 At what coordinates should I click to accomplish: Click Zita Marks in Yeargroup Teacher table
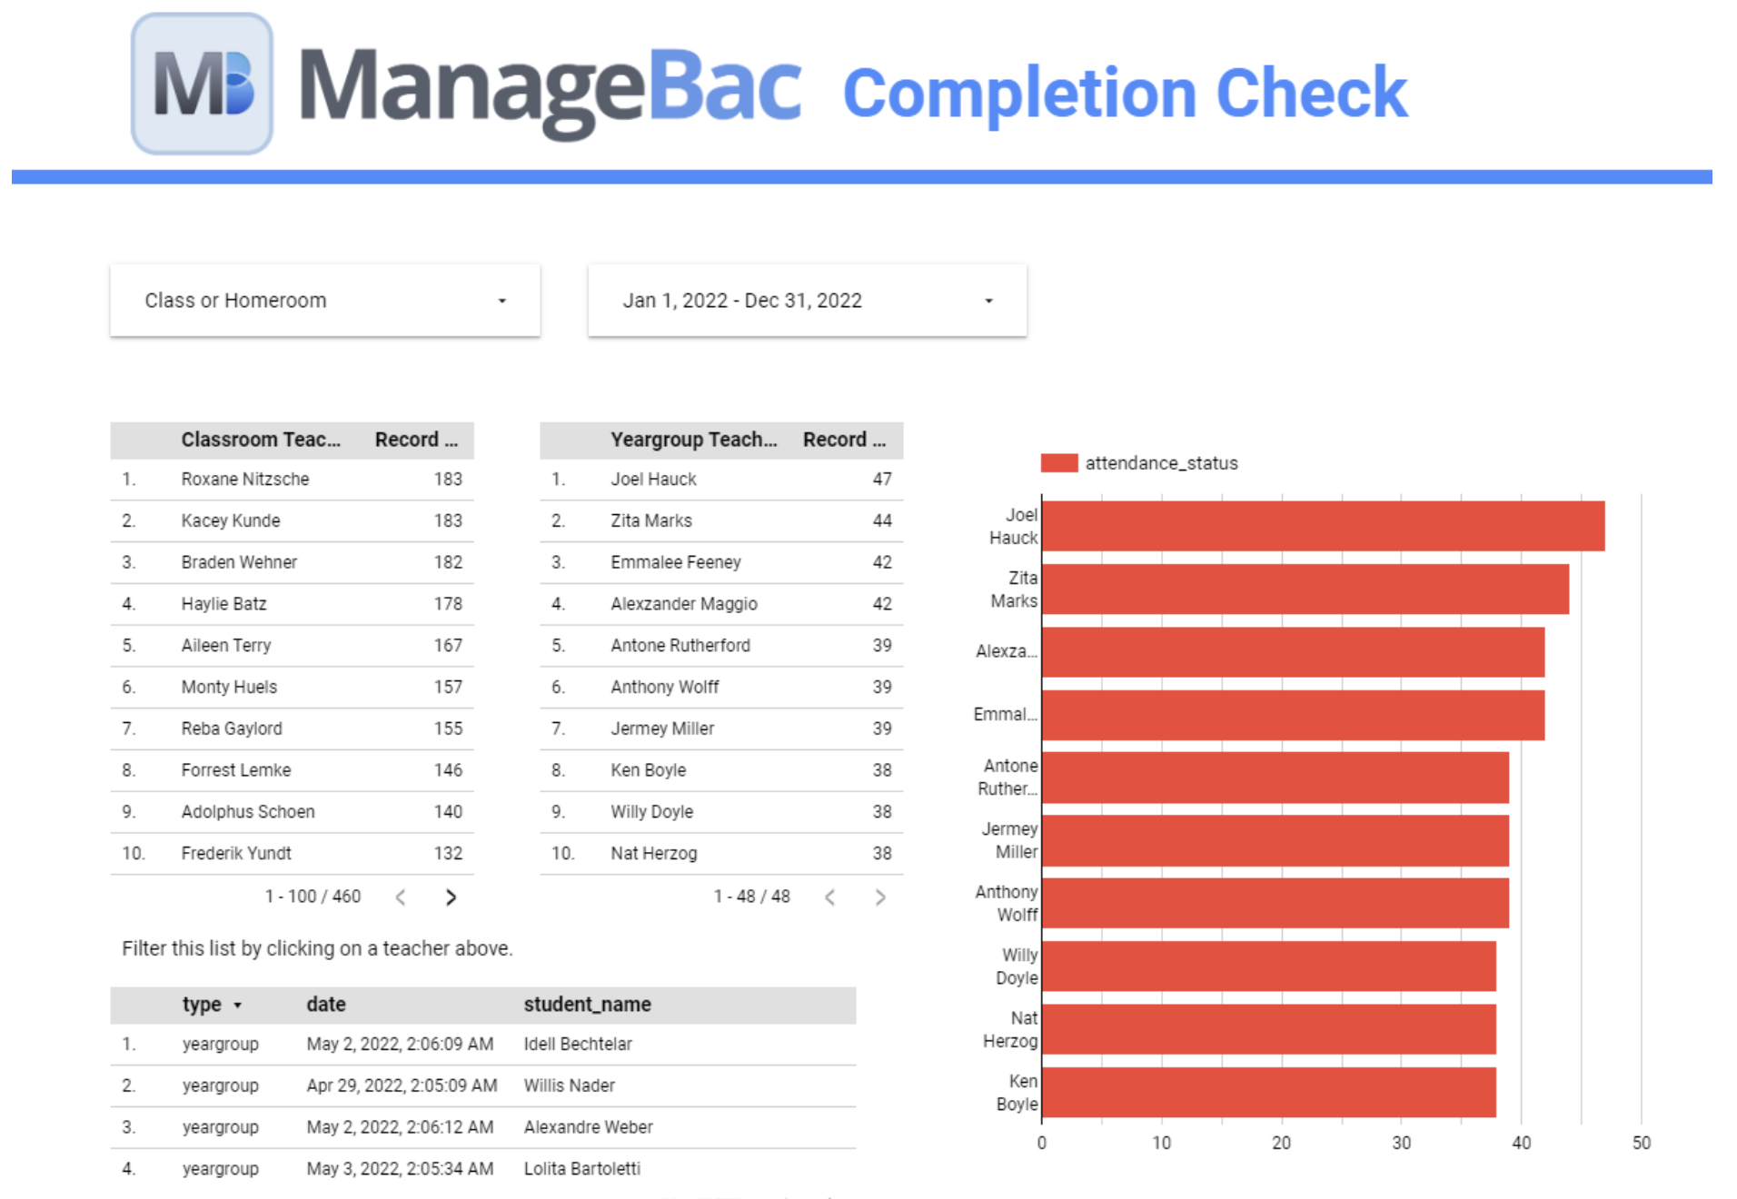tap(721, 521)
